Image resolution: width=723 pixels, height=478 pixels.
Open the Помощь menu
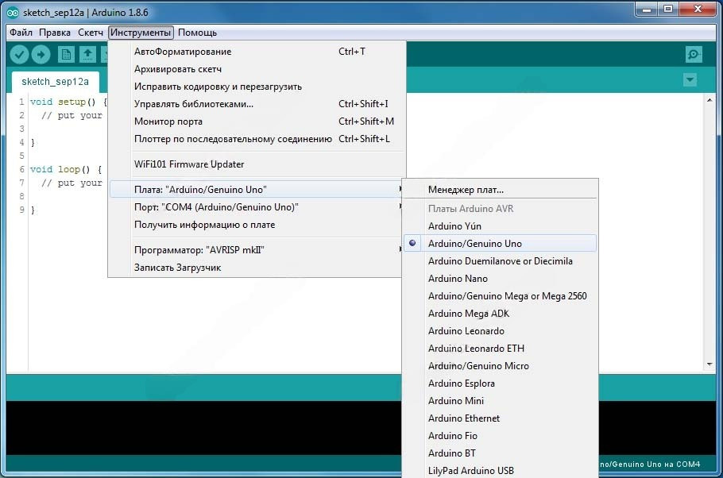pos(197,33)
